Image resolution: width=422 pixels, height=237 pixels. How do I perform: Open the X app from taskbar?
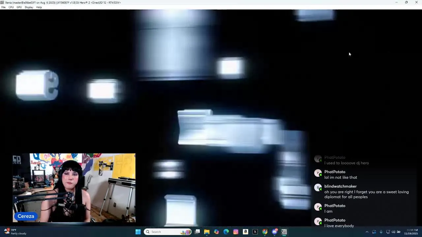255,232
